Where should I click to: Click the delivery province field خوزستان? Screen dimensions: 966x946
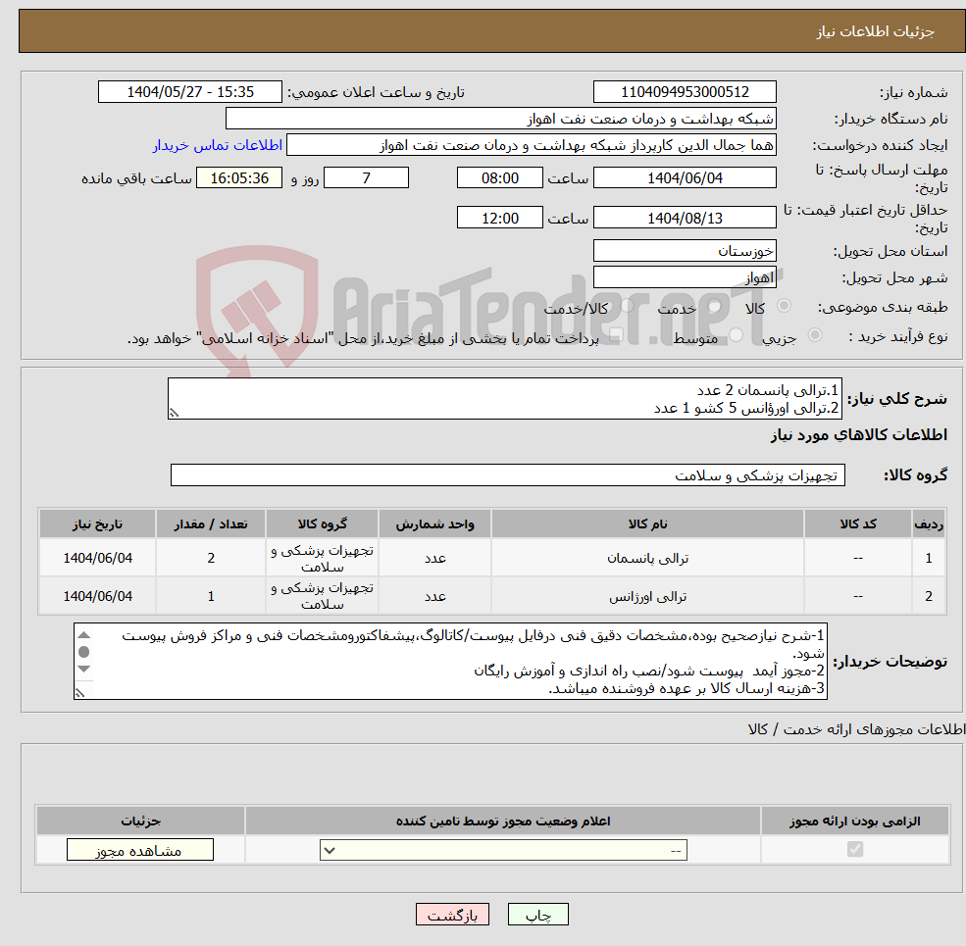685,251
